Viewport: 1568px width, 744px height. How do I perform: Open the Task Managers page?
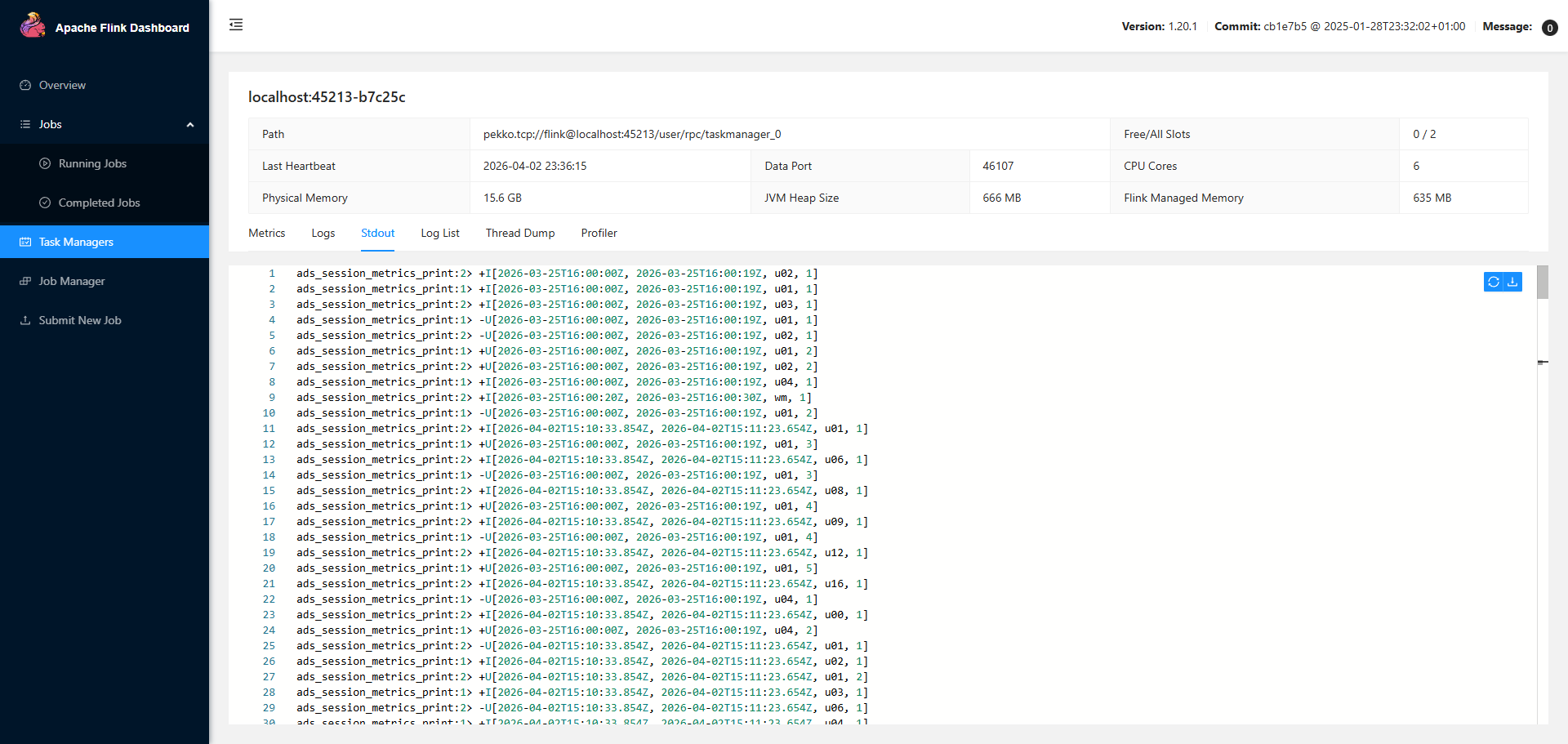coord(76,242)
